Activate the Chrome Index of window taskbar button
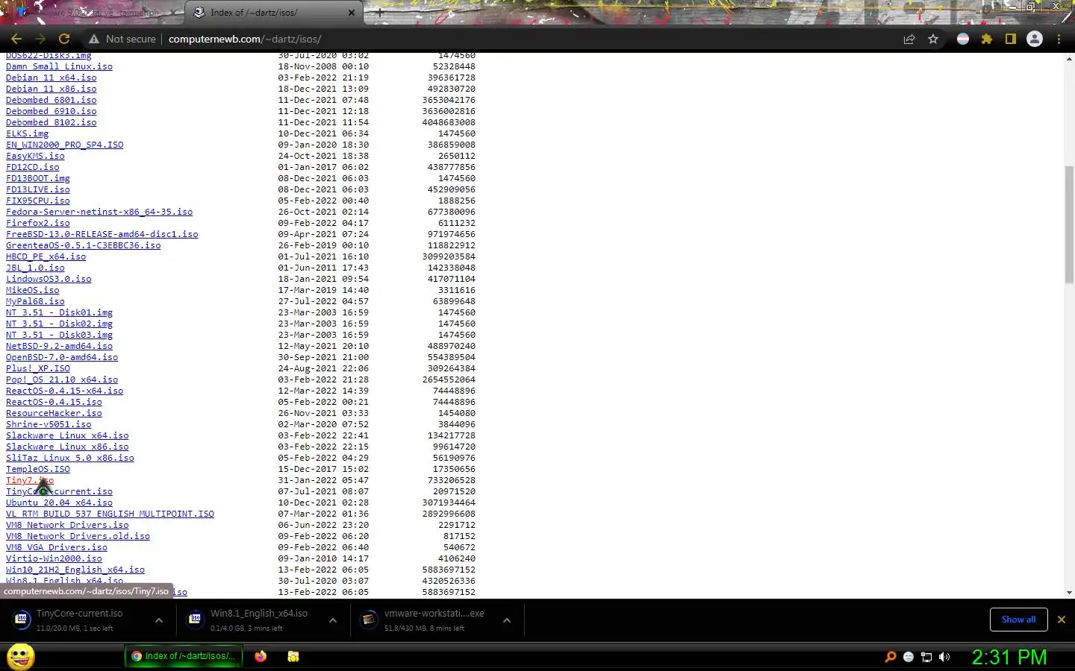This screenshot has height=671, width=1075. coord(184,656)
